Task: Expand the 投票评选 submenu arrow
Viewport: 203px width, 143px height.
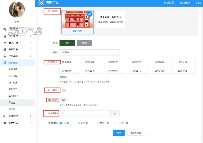Action: click(30, 123)
